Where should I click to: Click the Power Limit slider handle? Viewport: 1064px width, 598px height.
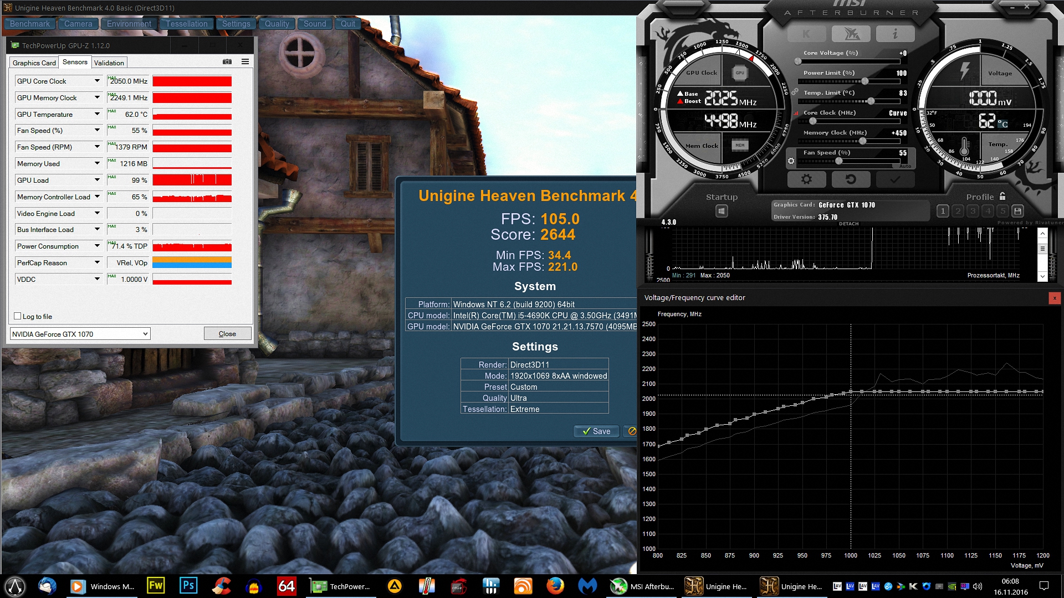click(864, 81)
